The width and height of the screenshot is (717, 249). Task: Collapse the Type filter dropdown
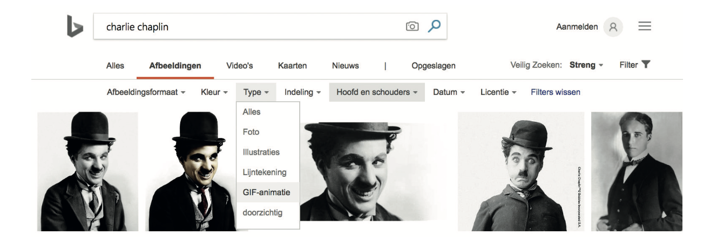(x=256, y=92)
